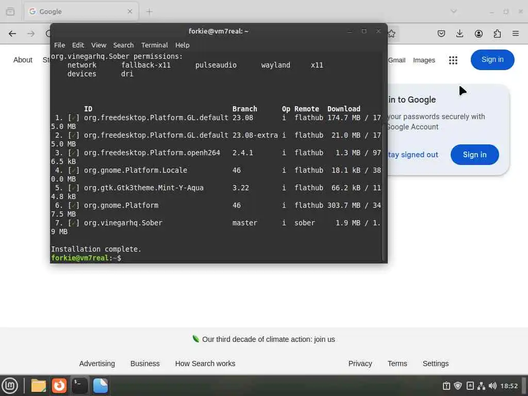Click the org.vinegarhq.Sober row text
The height and width of the screenshot is (396, 528).
(123, 223)
